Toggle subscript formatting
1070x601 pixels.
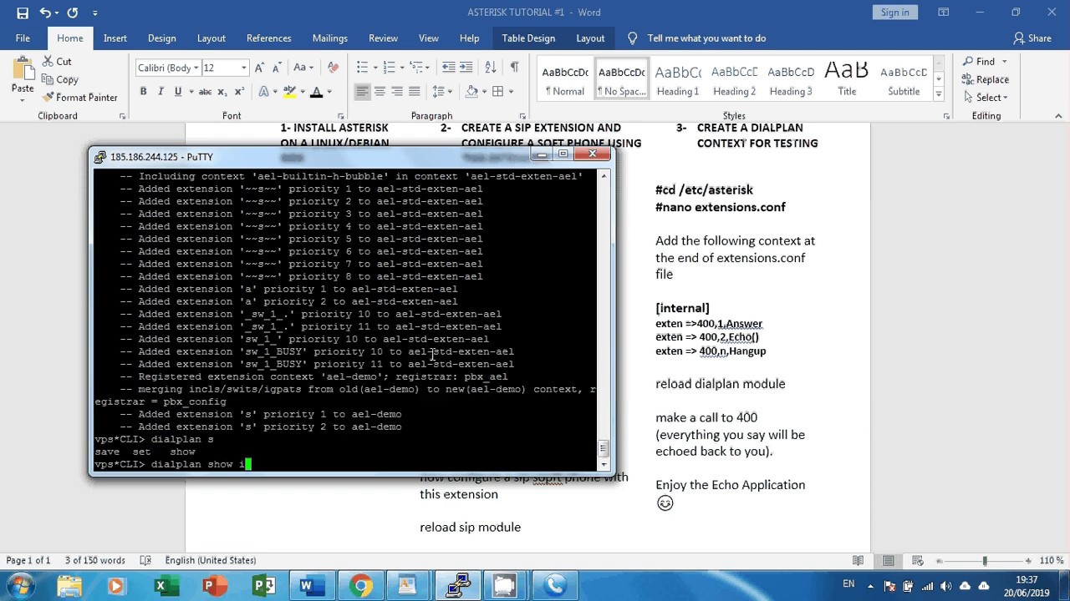pos(223,92)
